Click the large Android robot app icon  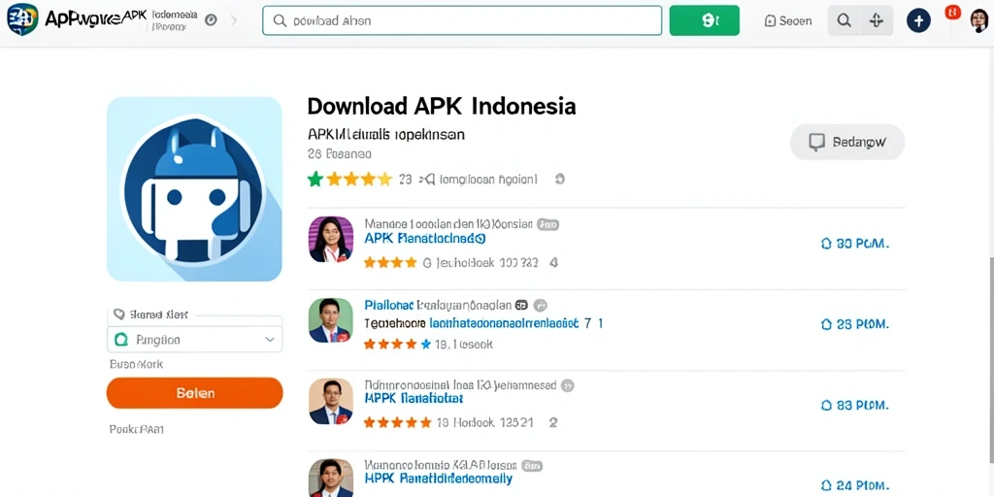click(x=194, y=189)
